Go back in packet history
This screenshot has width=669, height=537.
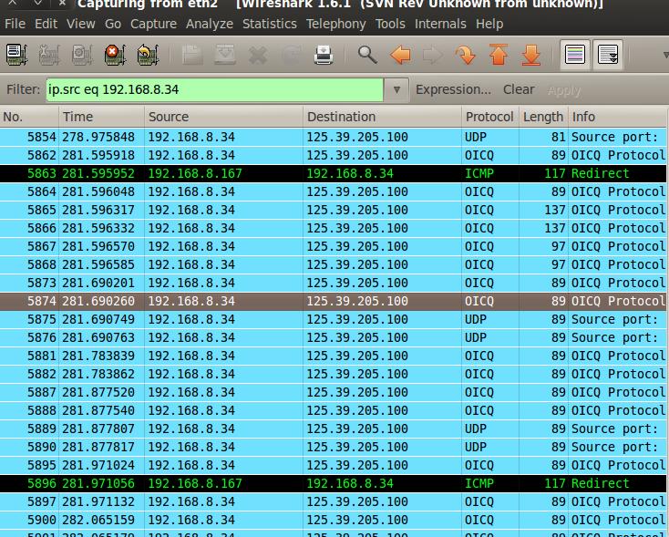coord(400,55)
